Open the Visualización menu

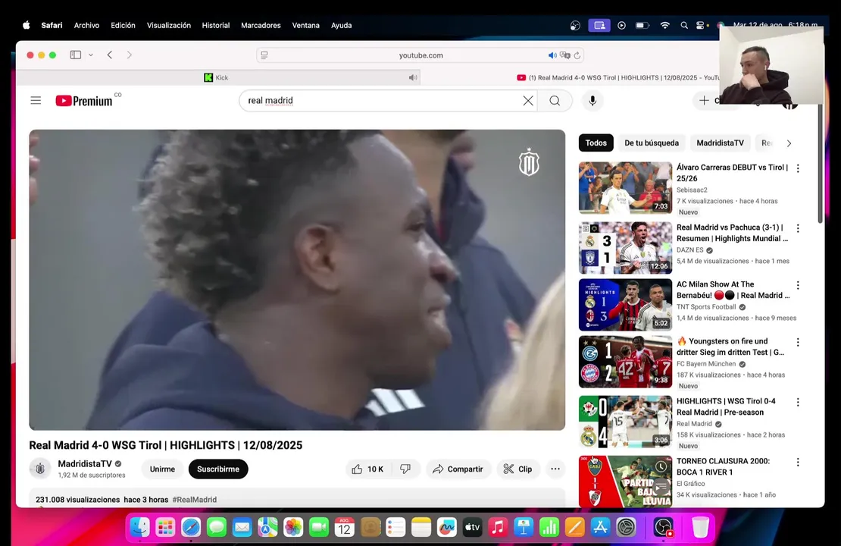point(168,25)
